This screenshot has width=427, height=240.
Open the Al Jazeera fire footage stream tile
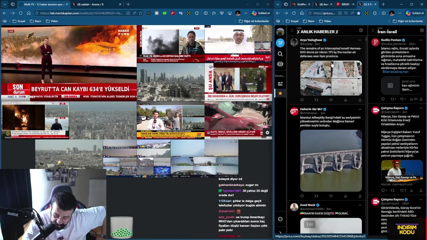click(35, 120)
